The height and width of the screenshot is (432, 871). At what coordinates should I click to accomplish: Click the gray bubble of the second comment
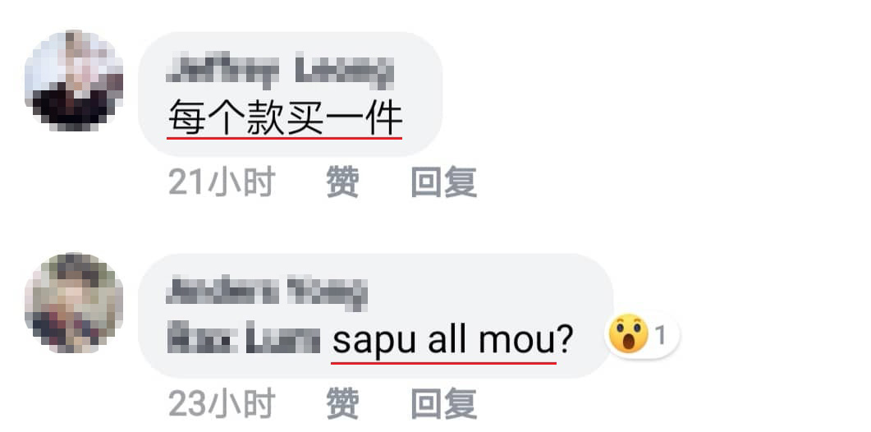[x=375, y=316]
